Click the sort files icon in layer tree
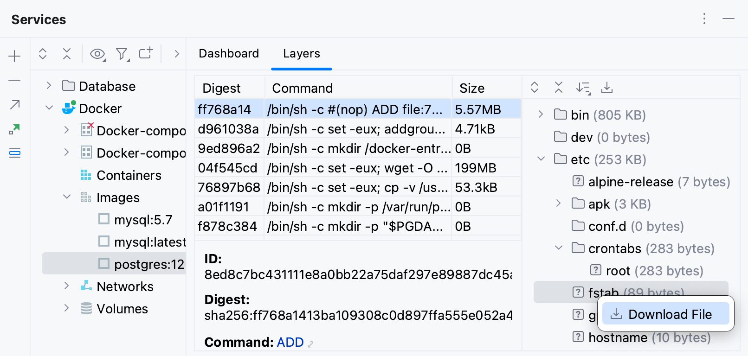This screenshot has width=748, height=356. coord(583,88)
